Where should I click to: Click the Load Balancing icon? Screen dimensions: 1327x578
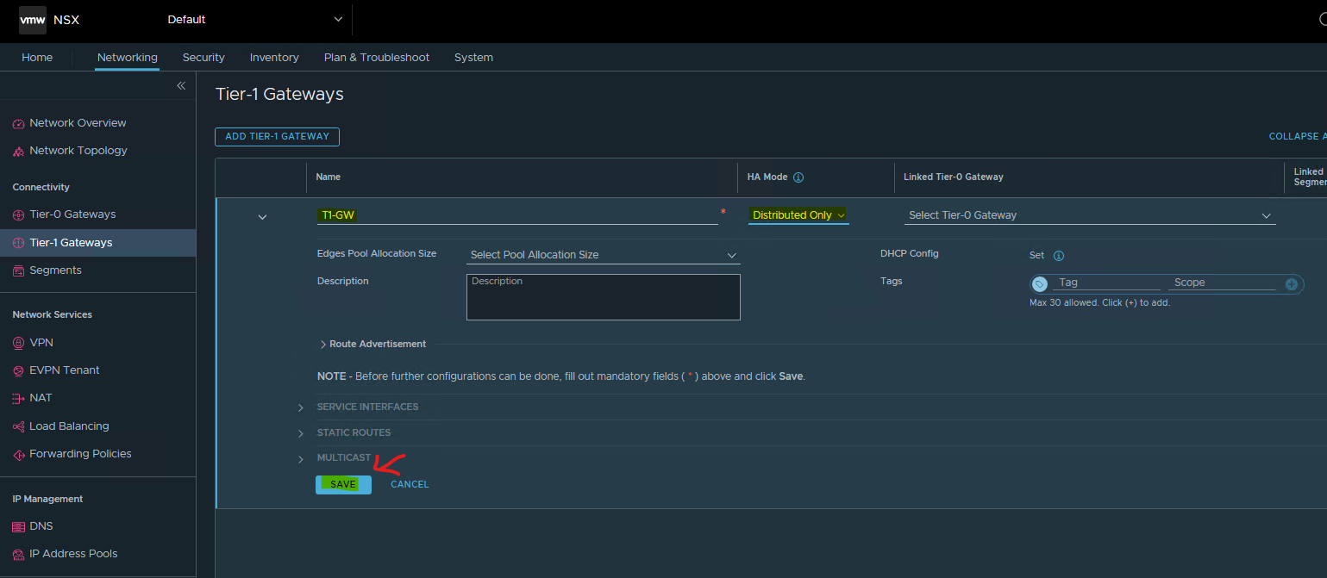point(19,427)
